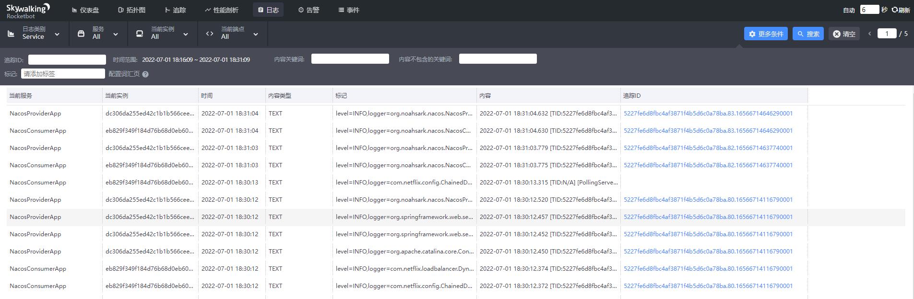914x299 pixels.
Task: Expand the 日志类别 Service dropdown
Action: (35, 34)
